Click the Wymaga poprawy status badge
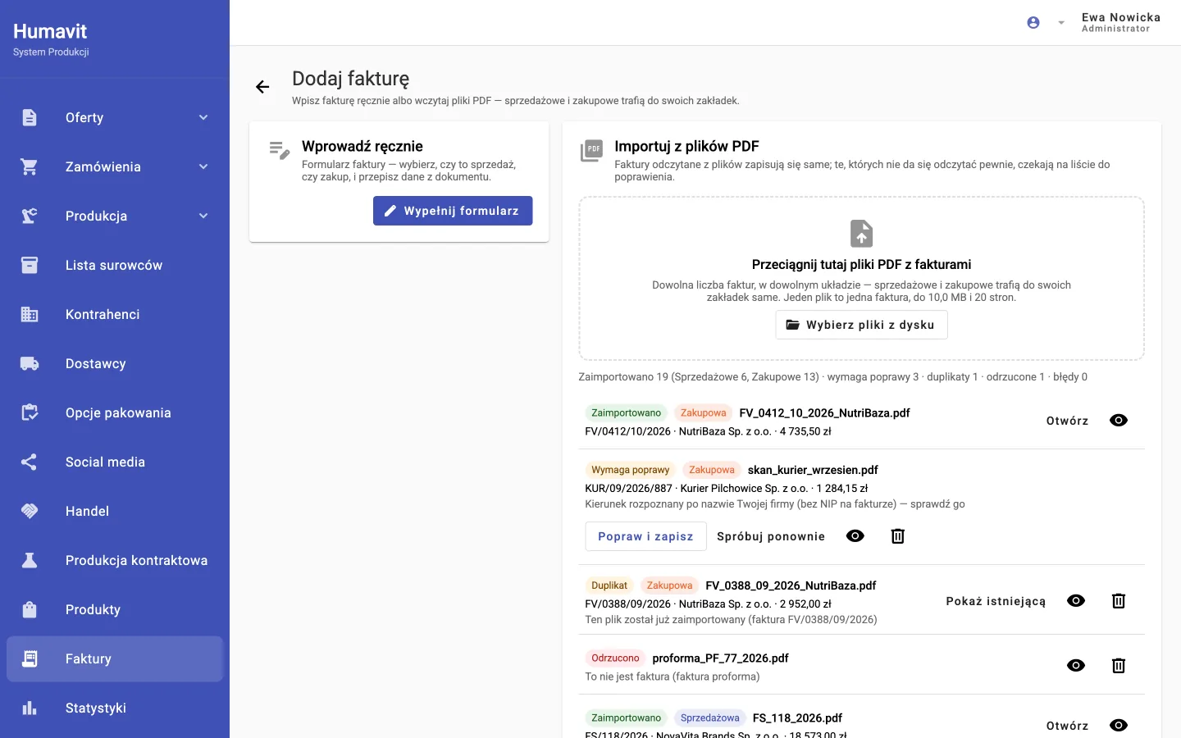 [631, 470]
